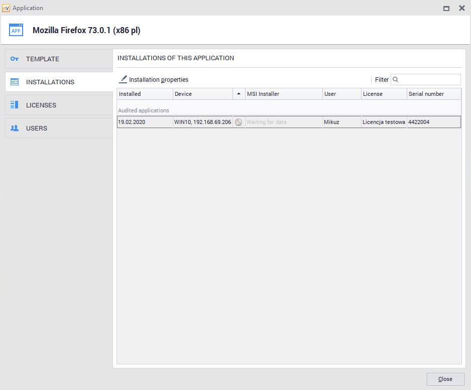Sort table by Installed column header
This screenshot has height=390, width=471.
point(145,94)
